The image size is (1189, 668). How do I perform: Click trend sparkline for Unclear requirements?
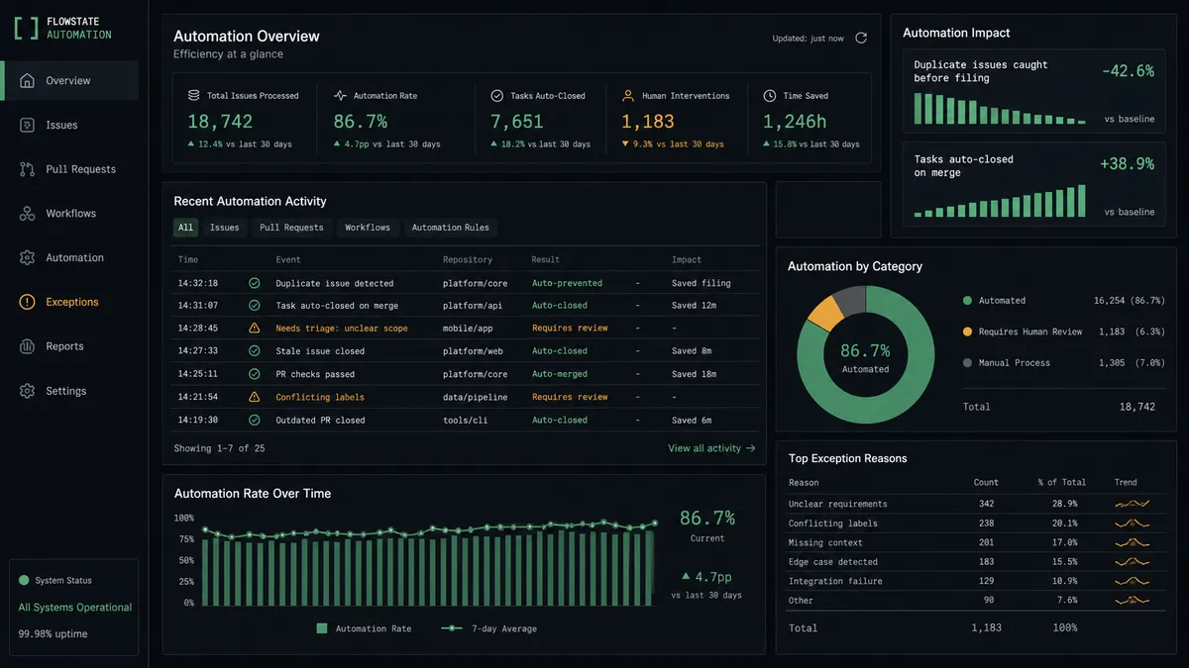click(1133, 504)
